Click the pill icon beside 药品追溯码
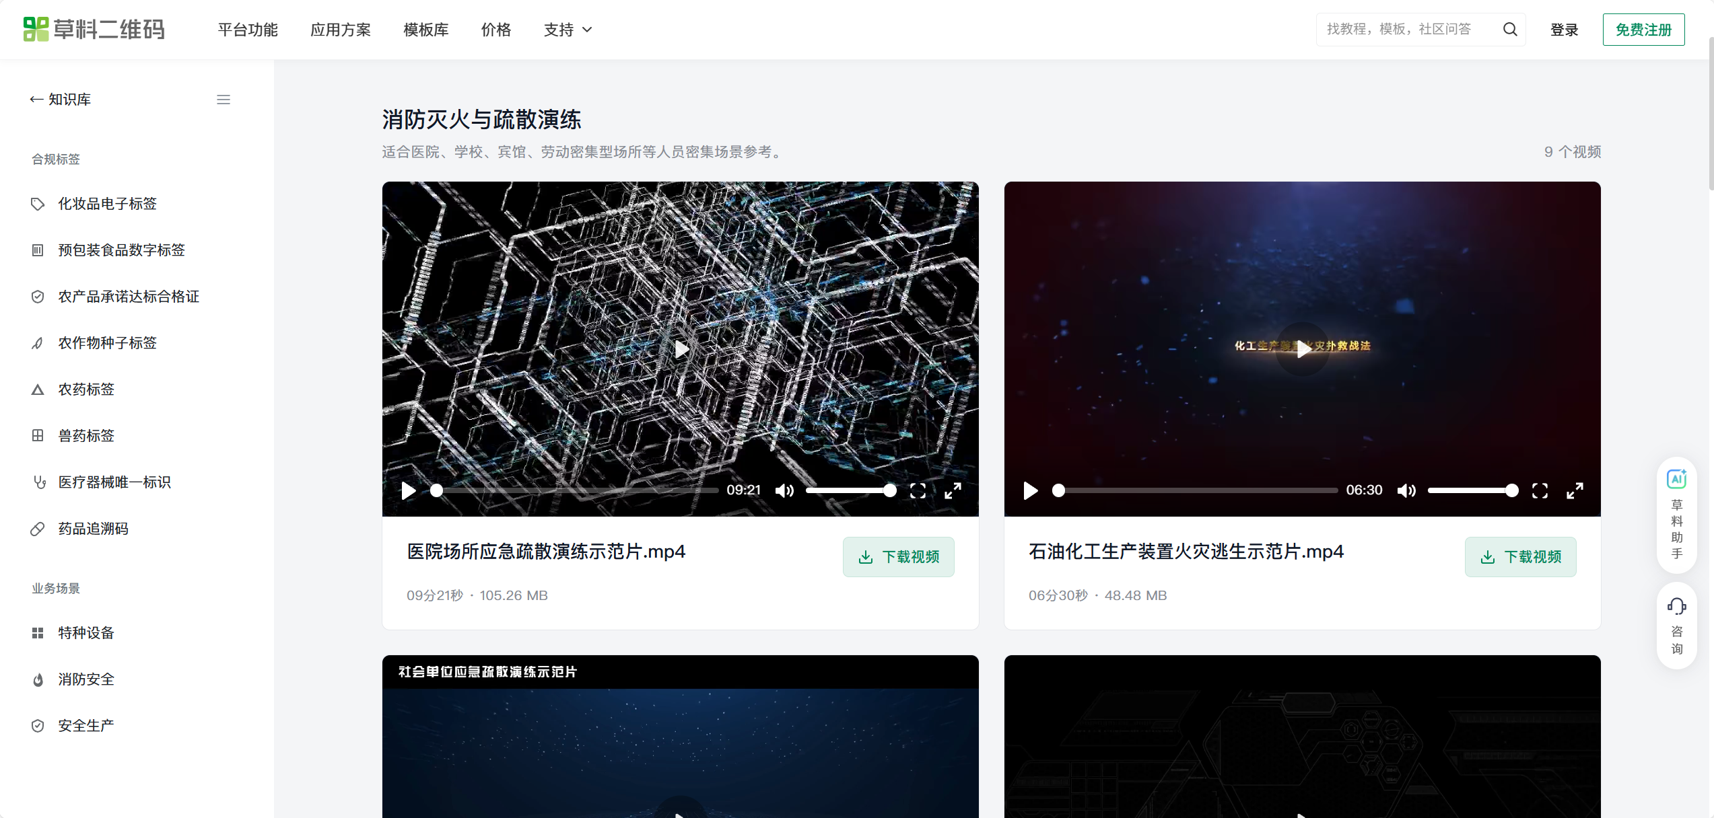1714x818 pixels. (38, 529)
